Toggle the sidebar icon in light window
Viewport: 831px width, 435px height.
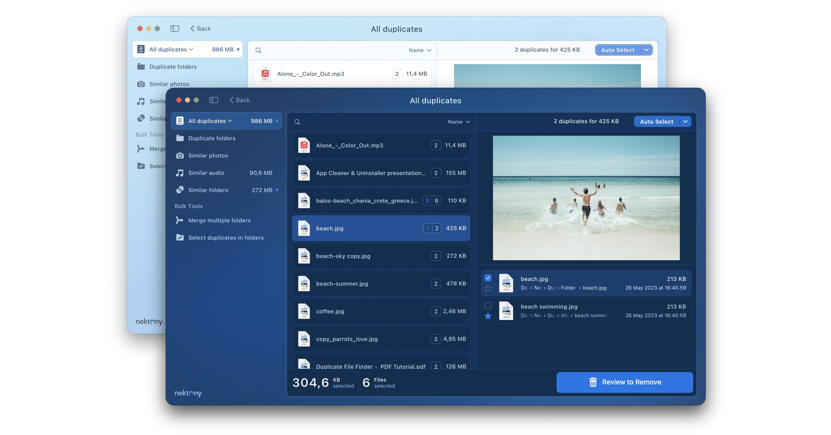pos(175,28)
